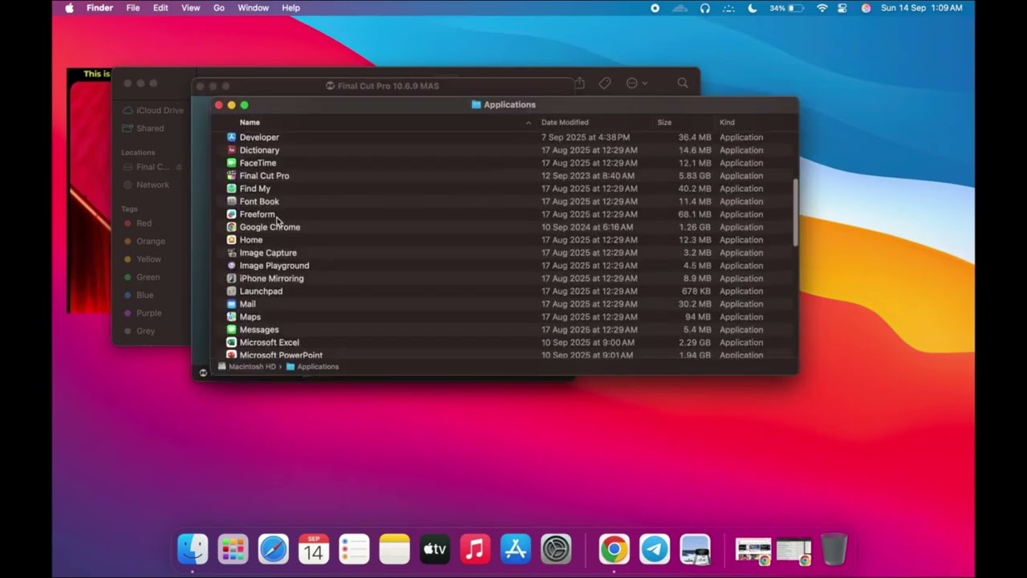Open the File menu
The width and height of the screenshot is (1027, 578).
click(133, 8)
